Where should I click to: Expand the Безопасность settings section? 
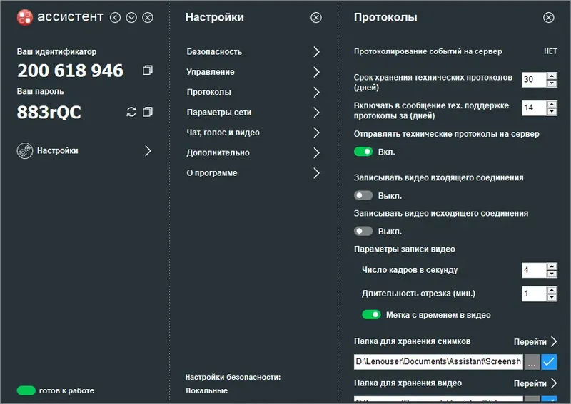coord(253,52)
